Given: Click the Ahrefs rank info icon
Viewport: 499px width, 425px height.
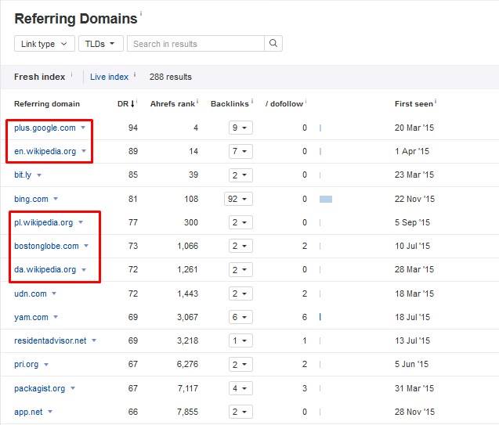Looking at the screenshot, I should [197, 102].
